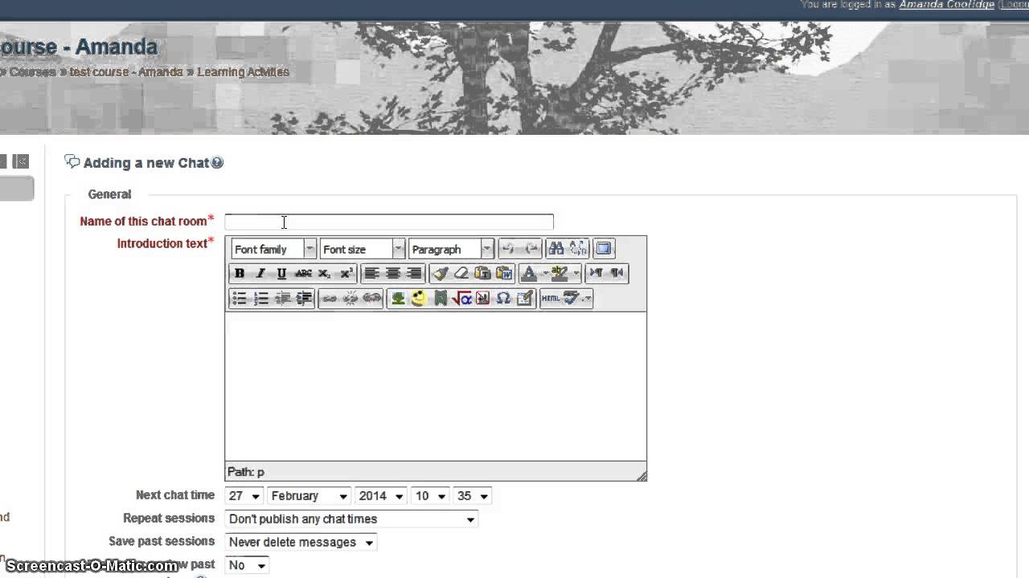Open the HTML source editor
The height and width of the screenshot is (578, 1029).
(551, 299)
